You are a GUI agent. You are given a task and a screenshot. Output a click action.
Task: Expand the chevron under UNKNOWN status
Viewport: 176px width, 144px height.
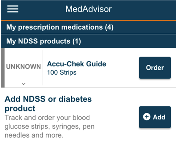pyautogui.click(x=24, y=84)
